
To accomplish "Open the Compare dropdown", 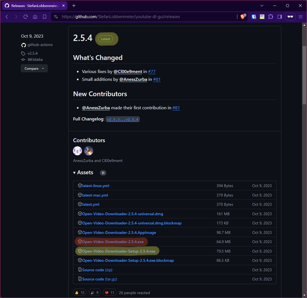I will click(34, 69).
